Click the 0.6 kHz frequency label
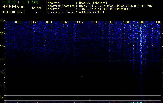The width and height of the screenshot is (163, 103). tap(2, 98)
